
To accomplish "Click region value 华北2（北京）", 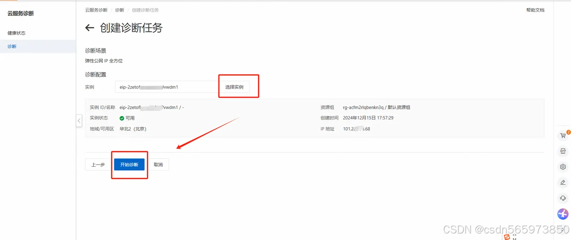I will pyautogui.click(x=133, y=129).
